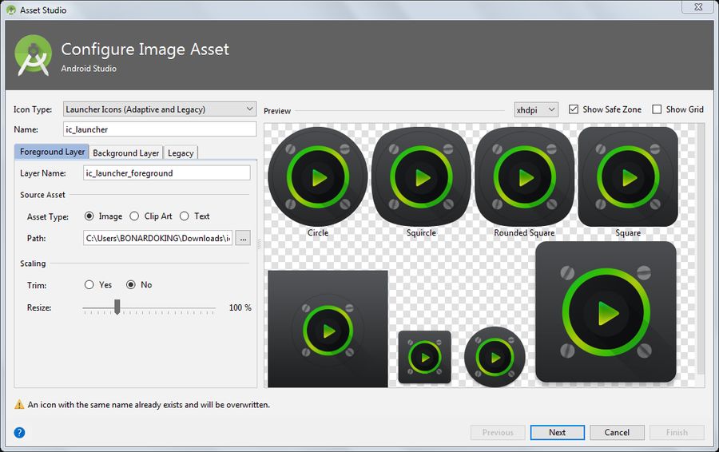Viewport: 719px width, 452px height.
Task: Click the help question mark icon
Action: pos(19,433)
